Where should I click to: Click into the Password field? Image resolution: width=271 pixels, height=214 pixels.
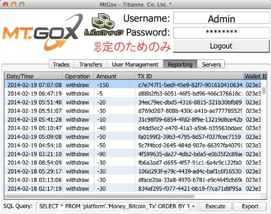click(221, 33)
